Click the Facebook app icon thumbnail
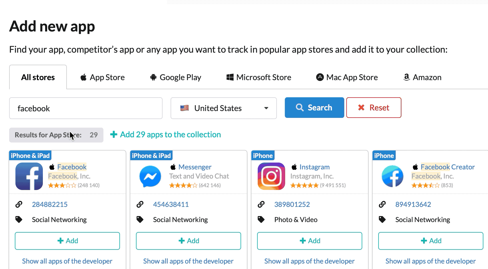This screenshot has height=269, width=488. pos(29,176)
